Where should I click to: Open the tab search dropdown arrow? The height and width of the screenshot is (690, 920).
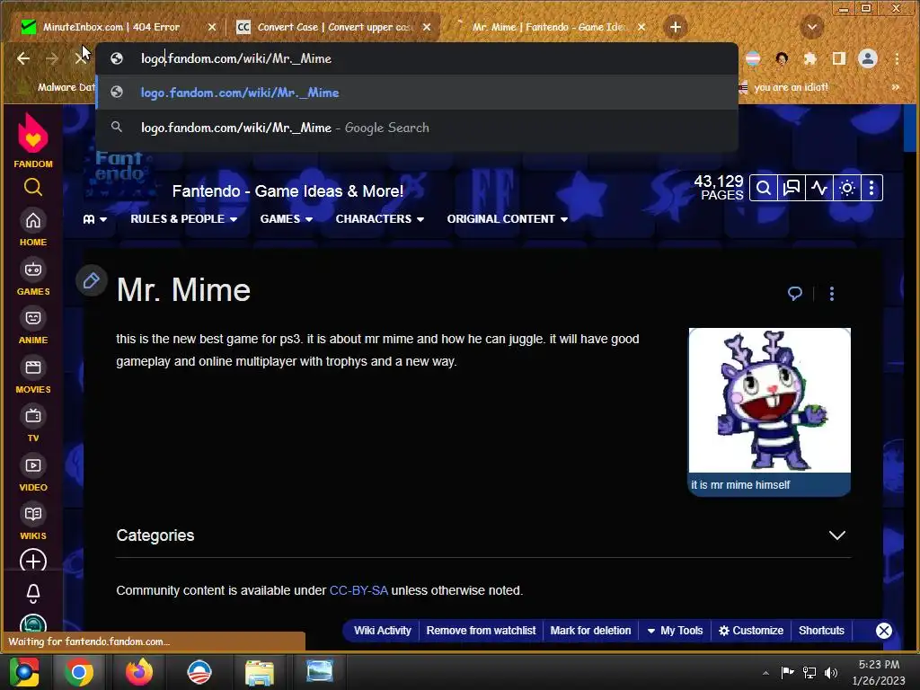coord(812,27)
